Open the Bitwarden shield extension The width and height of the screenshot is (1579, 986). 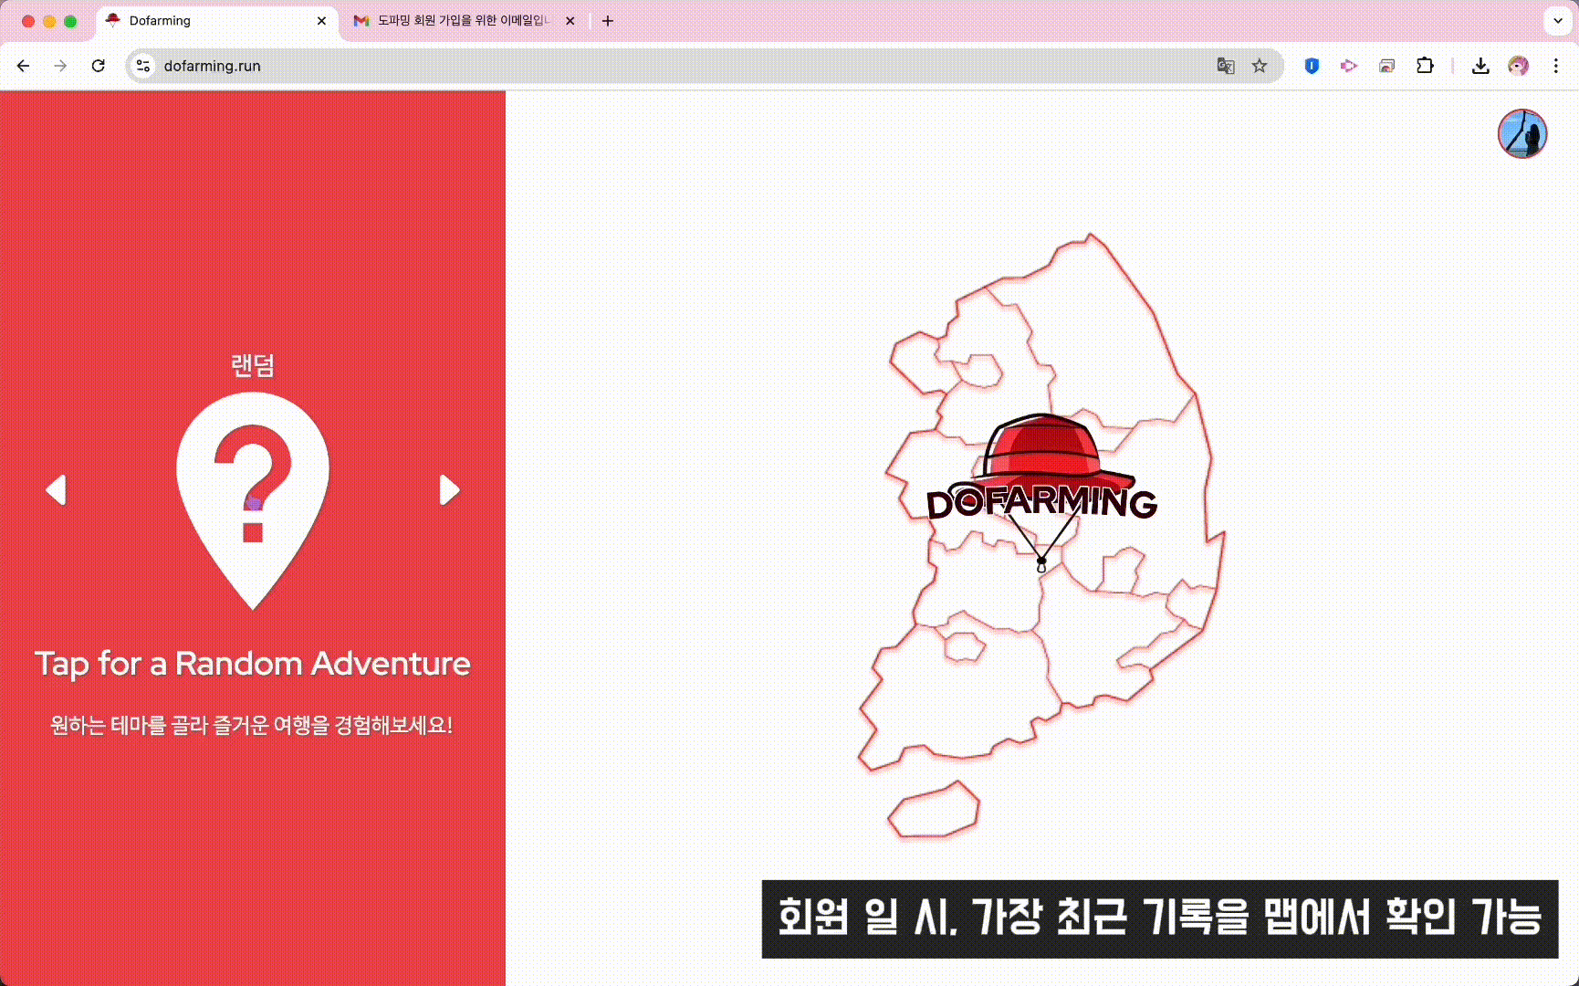(1312, 66)
